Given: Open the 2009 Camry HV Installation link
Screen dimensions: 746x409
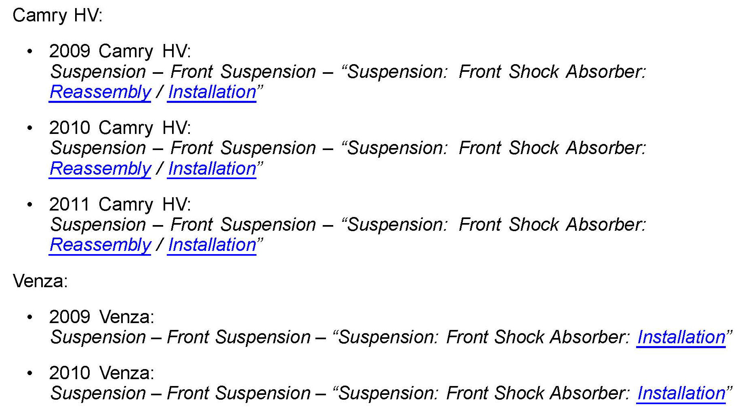Looking at the screenshot, I should coord(212,92).
